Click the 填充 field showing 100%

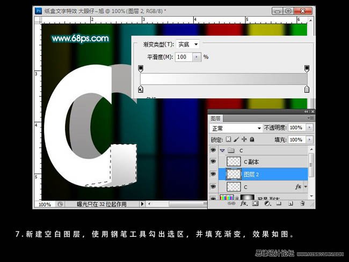pyautogui.click(x=297, y=140)
